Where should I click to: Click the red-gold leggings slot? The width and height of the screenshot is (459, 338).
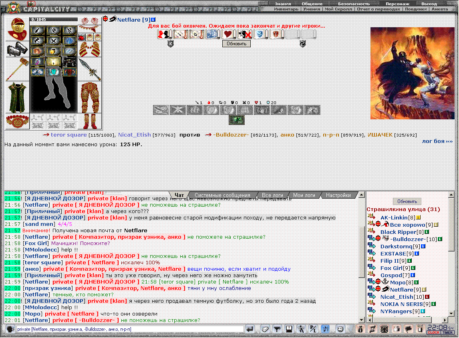pos(90,97)
